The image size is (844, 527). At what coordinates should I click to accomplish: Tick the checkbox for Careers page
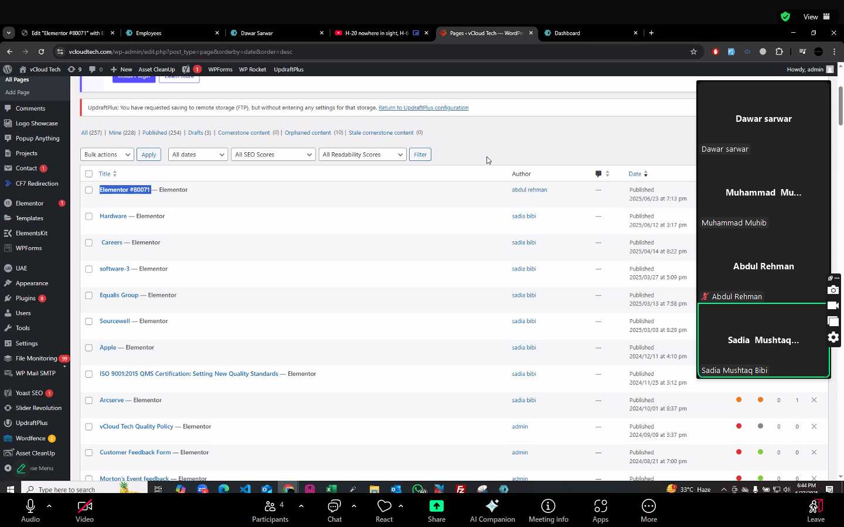[89, 242]
